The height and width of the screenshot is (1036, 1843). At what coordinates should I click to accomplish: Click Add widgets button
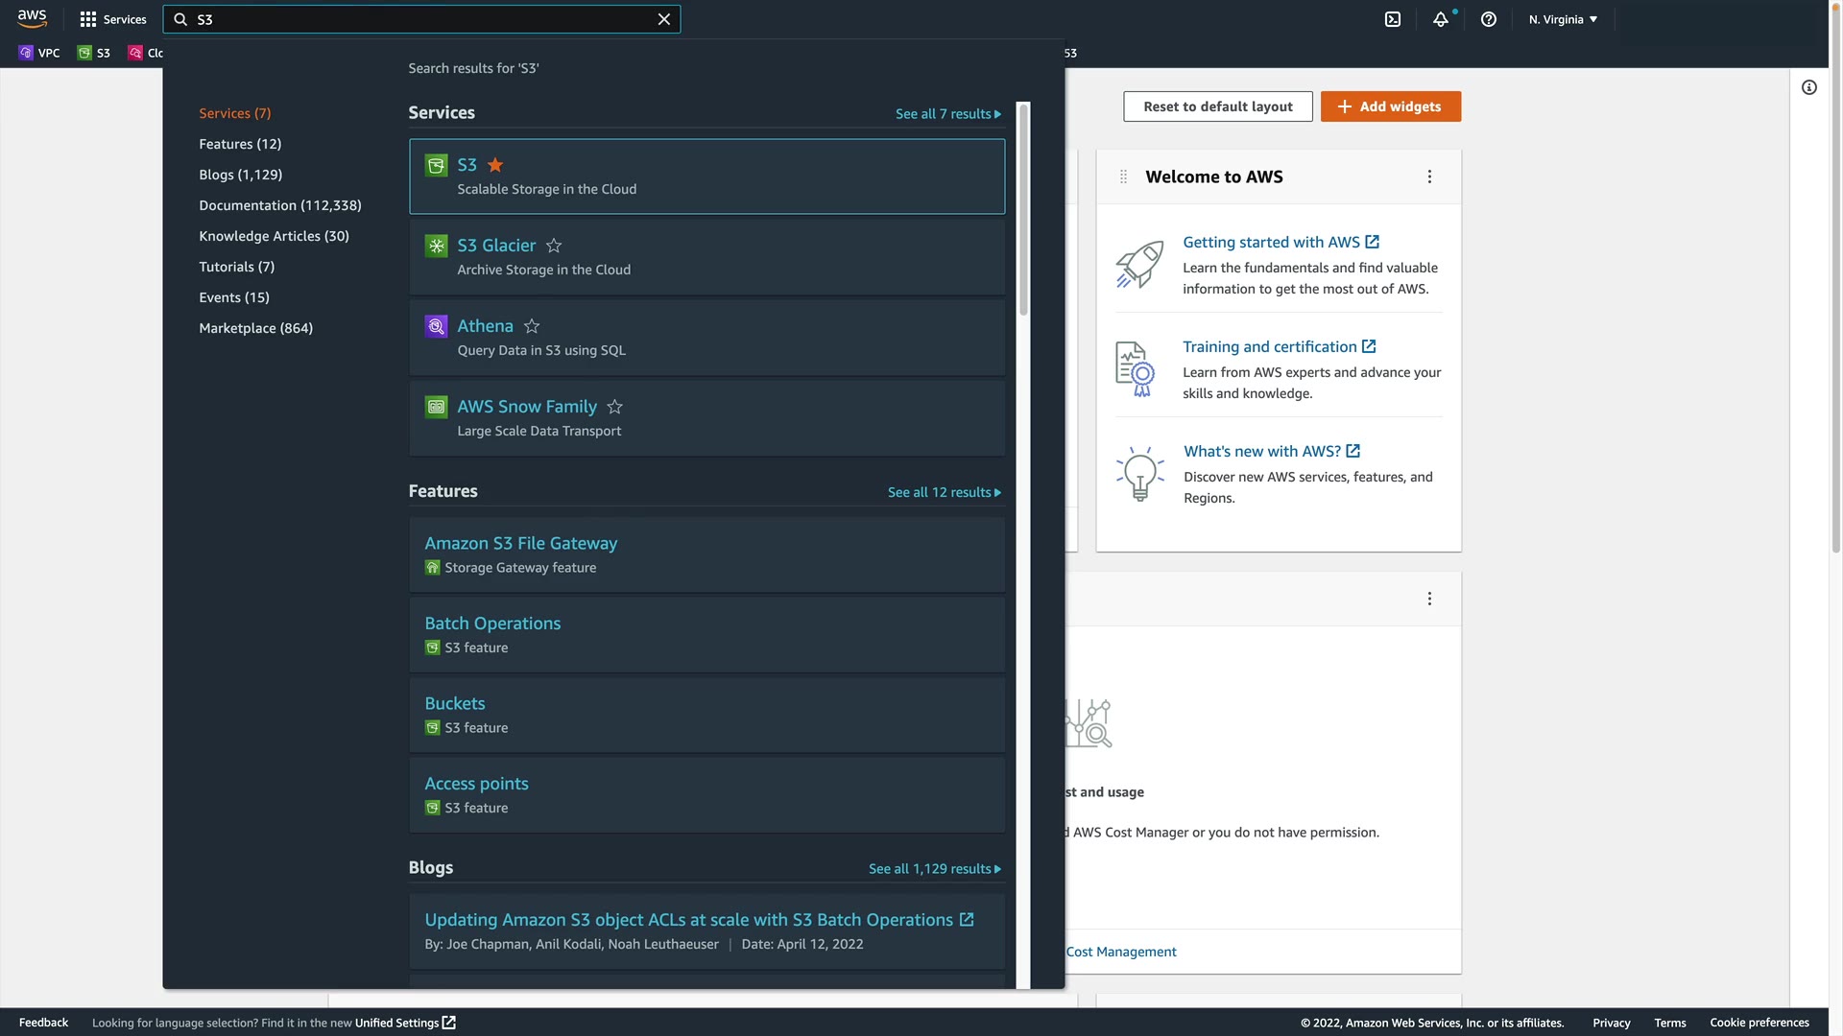pos(1390,106)
